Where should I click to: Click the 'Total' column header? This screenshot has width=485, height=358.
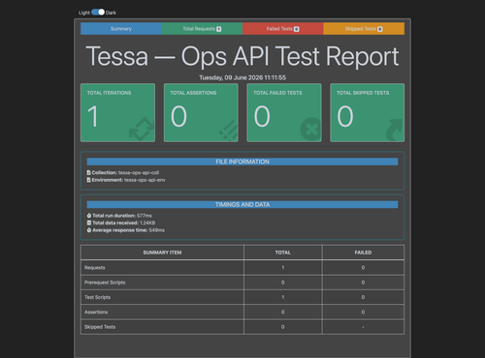coord(283,253)
